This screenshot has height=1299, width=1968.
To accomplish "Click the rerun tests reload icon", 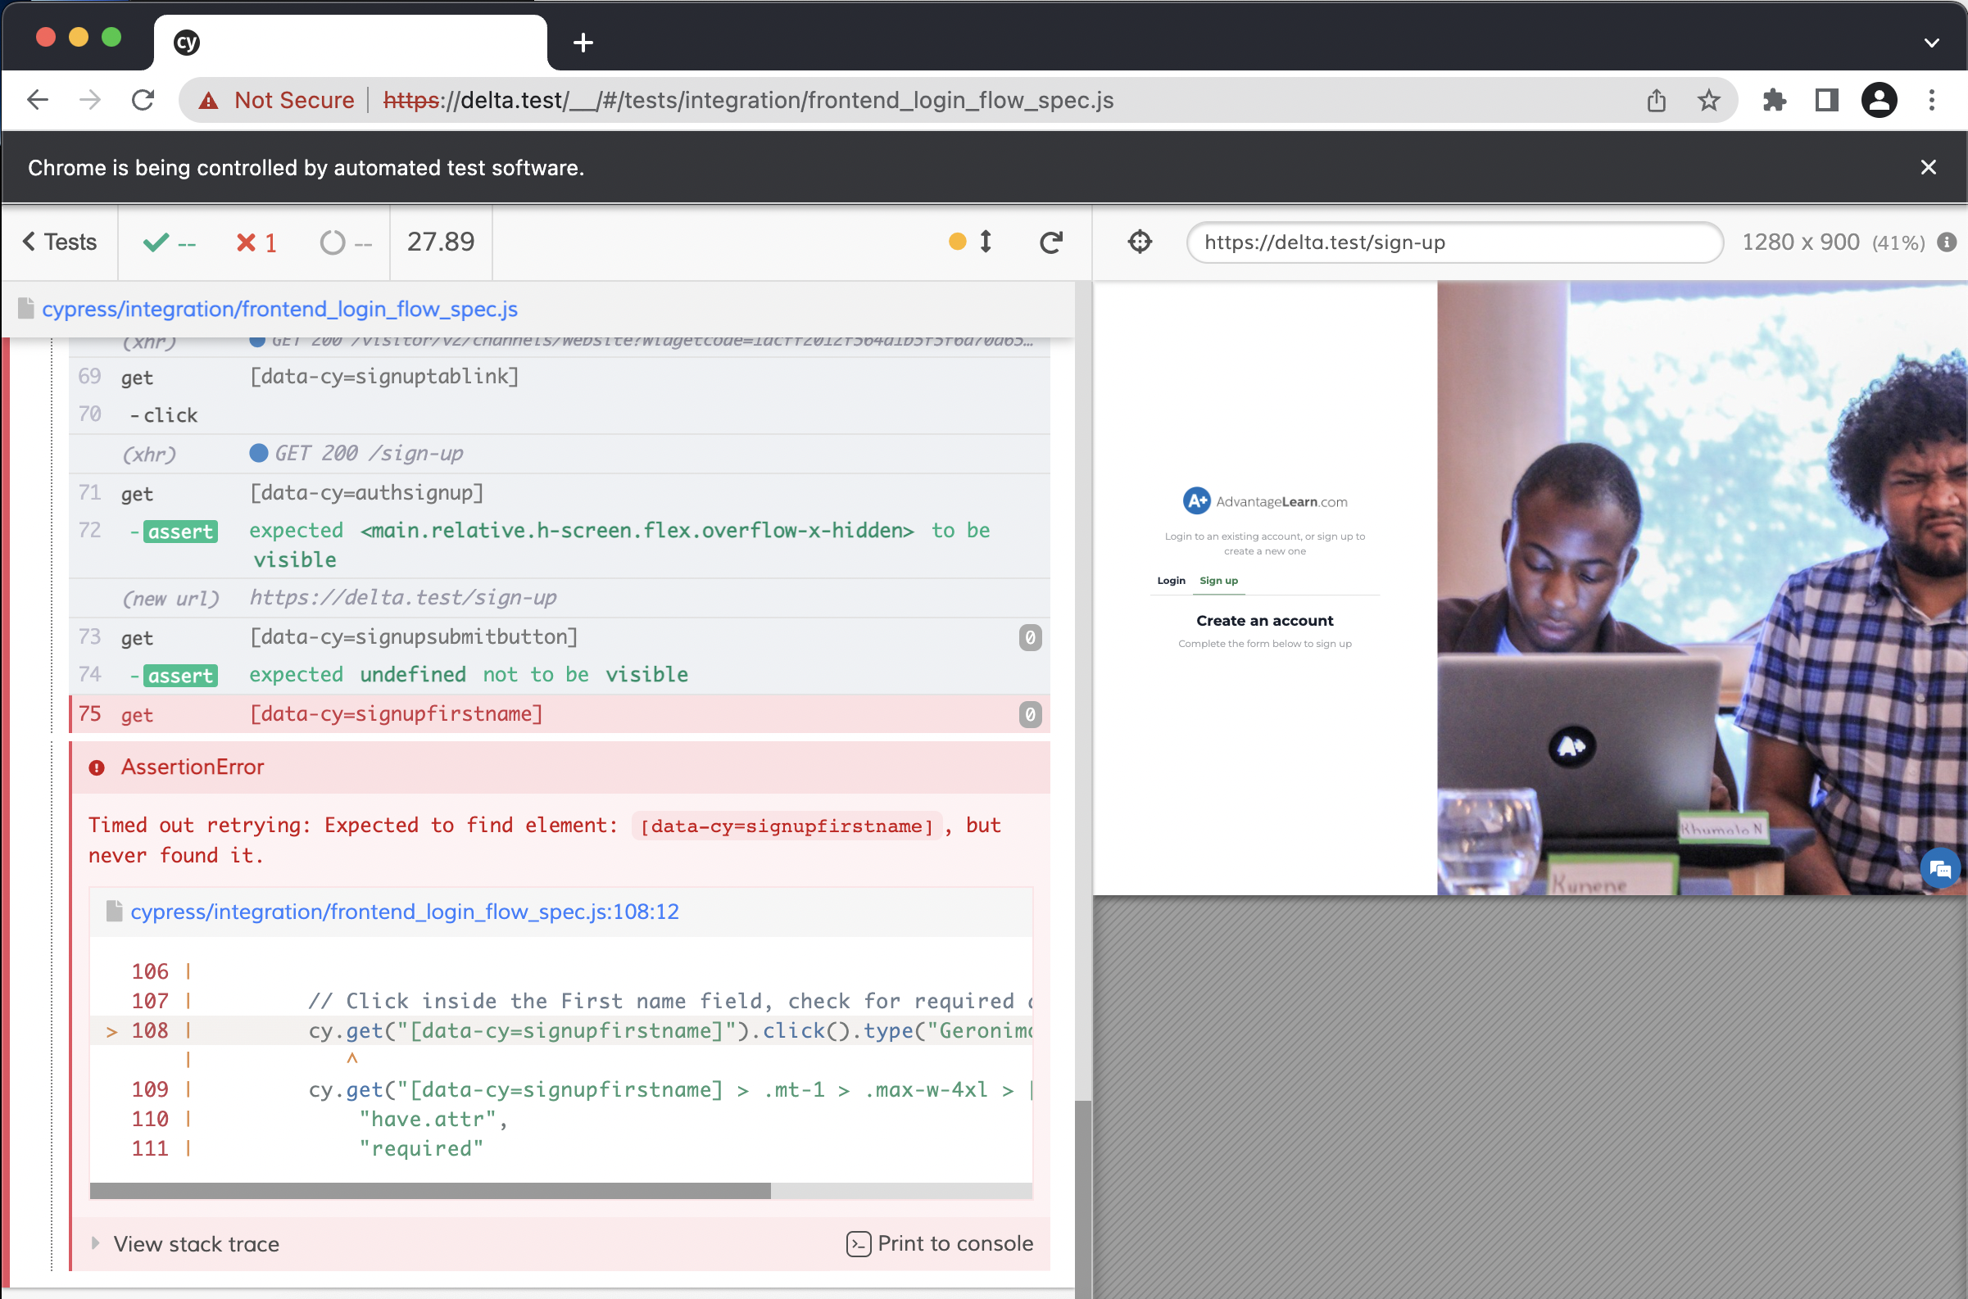I will pos(1050,242).
